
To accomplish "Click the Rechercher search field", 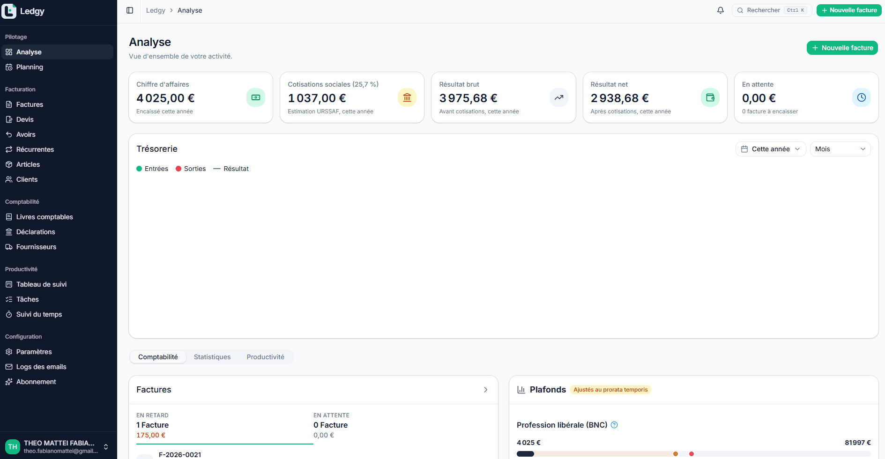I will (x=772, y=10).
